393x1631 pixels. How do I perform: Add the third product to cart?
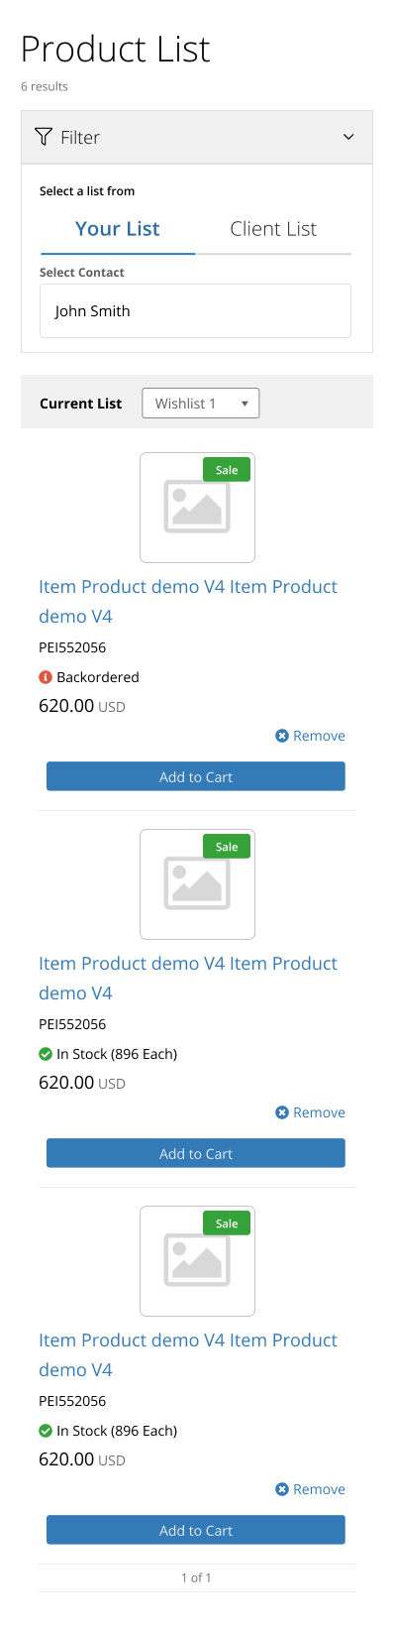pyautogui.click(x=196, y=1530)
